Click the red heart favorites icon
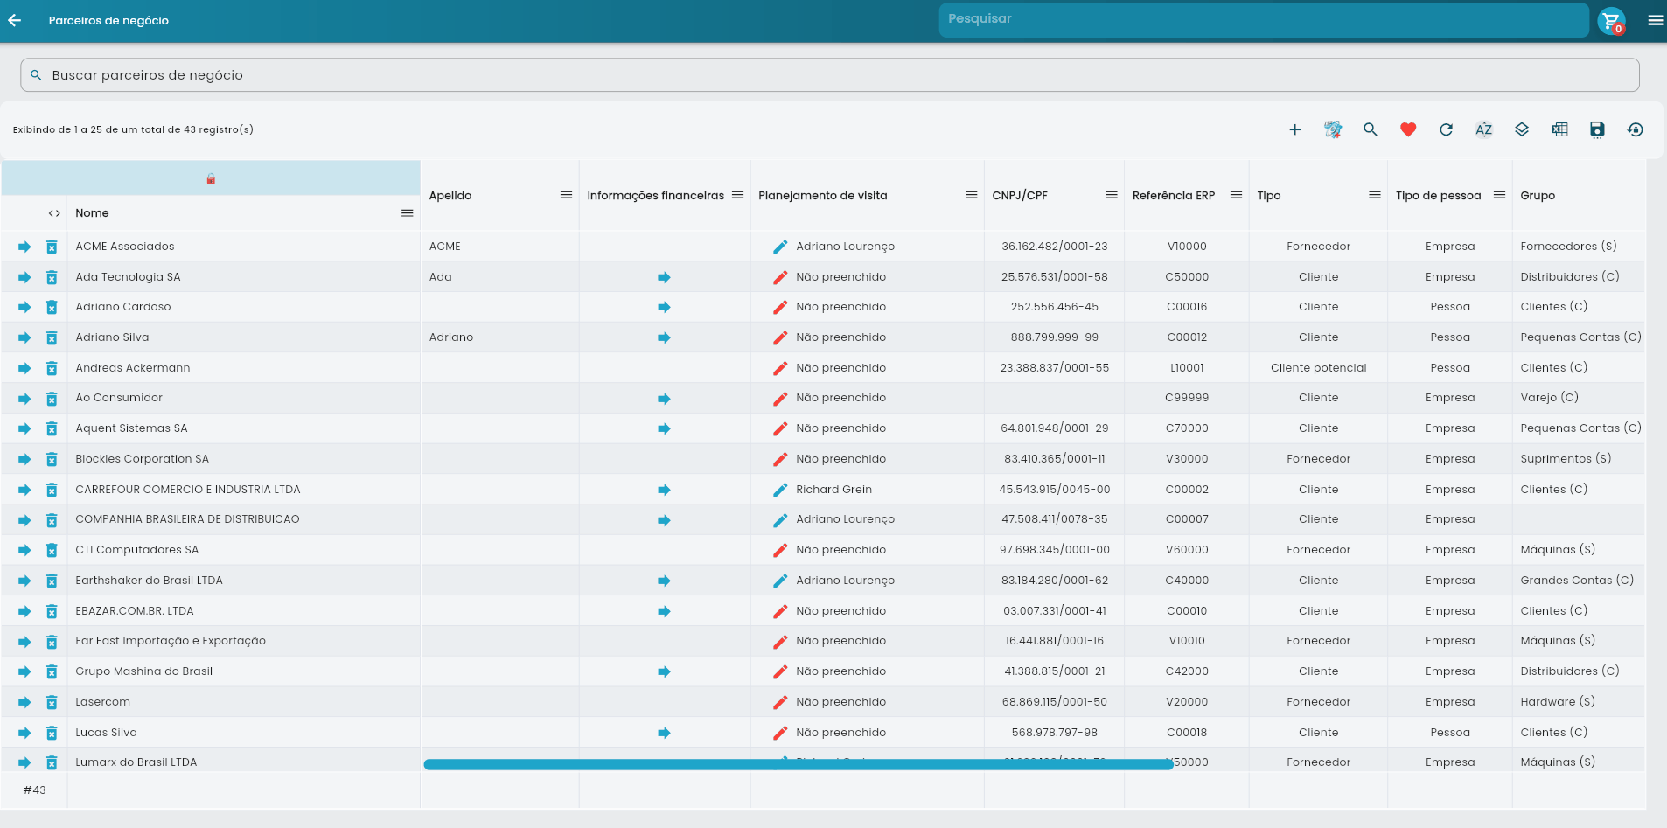The height and width of the screenshot is (828, 1667). tap(1407, 129)
